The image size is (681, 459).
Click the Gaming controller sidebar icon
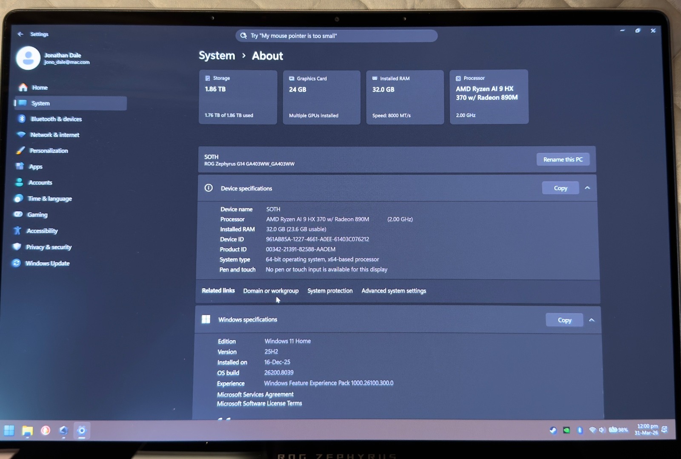click(x=18, y=214)
